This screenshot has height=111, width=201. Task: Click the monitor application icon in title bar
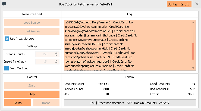coord(4,4)
